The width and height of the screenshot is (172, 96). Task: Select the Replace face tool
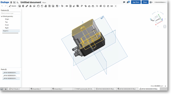pyautogui.click(x=93, y=6)
